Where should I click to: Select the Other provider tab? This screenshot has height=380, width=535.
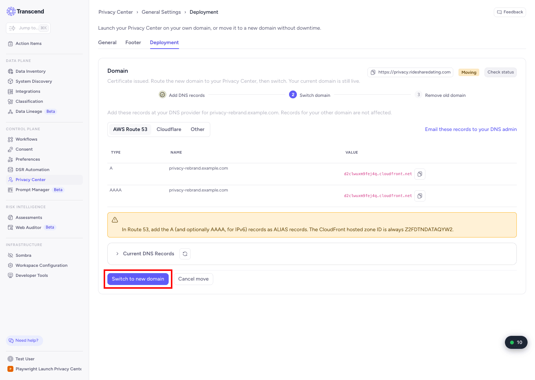[198, 130]
